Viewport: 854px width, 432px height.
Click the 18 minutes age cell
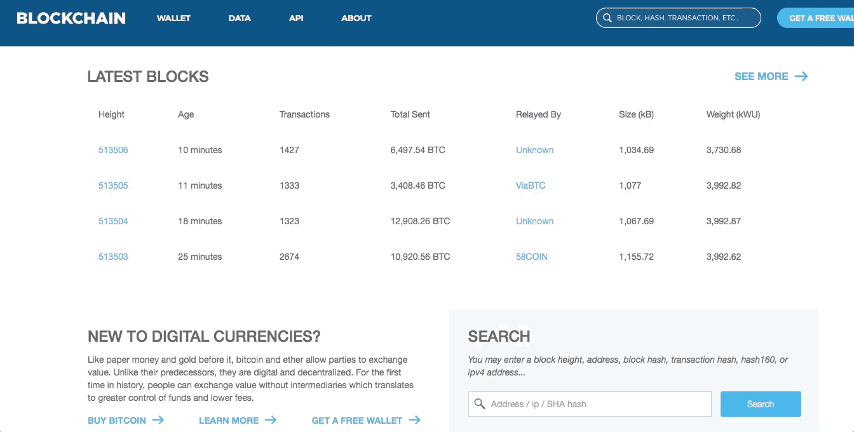coord(200,221)
